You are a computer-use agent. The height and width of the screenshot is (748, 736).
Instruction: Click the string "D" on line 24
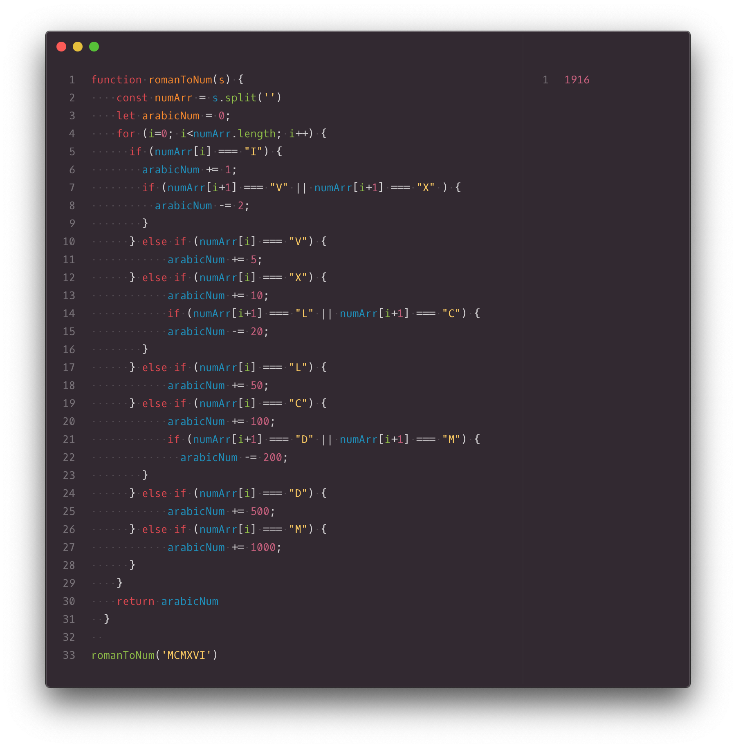tap(298, 493)
